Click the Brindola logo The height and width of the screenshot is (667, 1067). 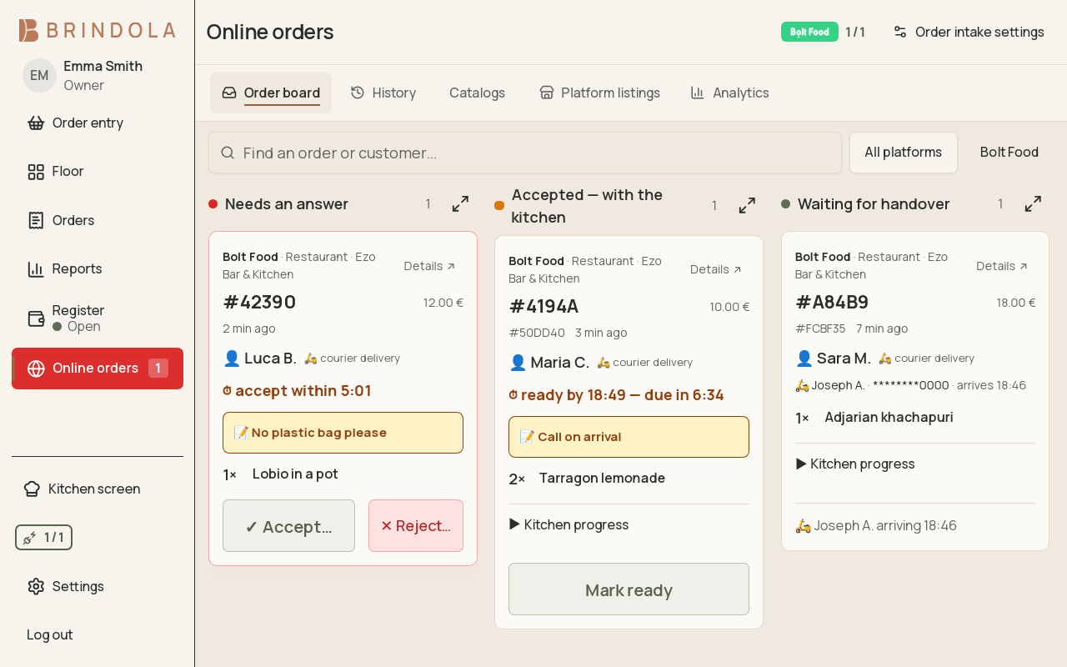pos(98,30)
